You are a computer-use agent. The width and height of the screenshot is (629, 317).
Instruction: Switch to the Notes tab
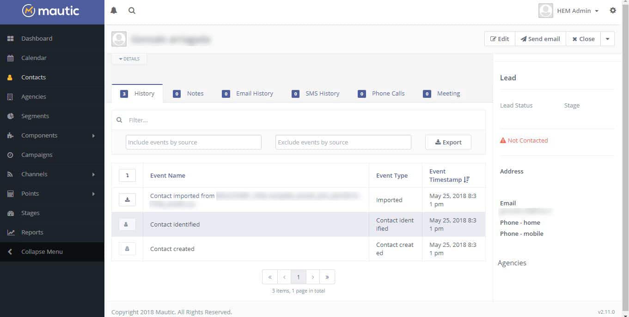coord(195,93)
